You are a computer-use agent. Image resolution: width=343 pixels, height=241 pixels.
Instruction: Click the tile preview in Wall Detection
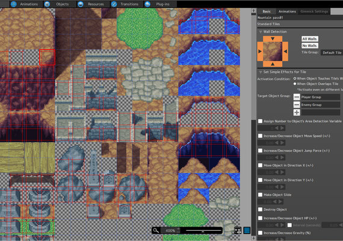click(x=273, y=51)
